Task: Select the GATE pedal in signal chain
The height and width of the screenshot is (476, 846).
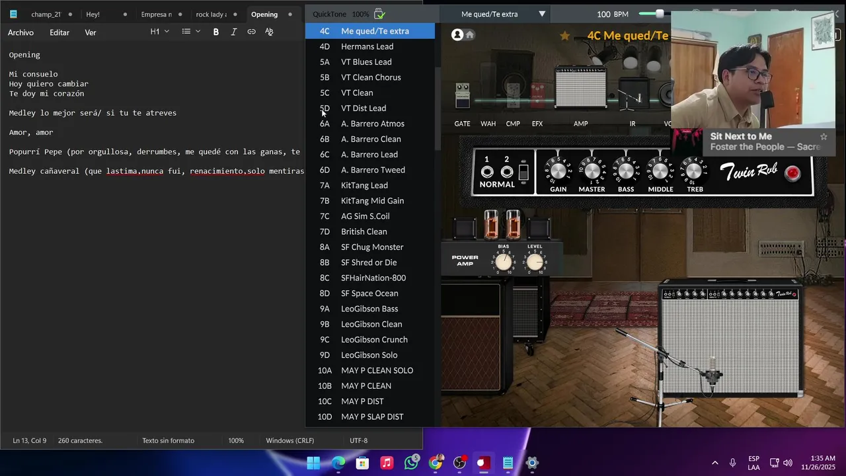Action: tap(463, 96)
